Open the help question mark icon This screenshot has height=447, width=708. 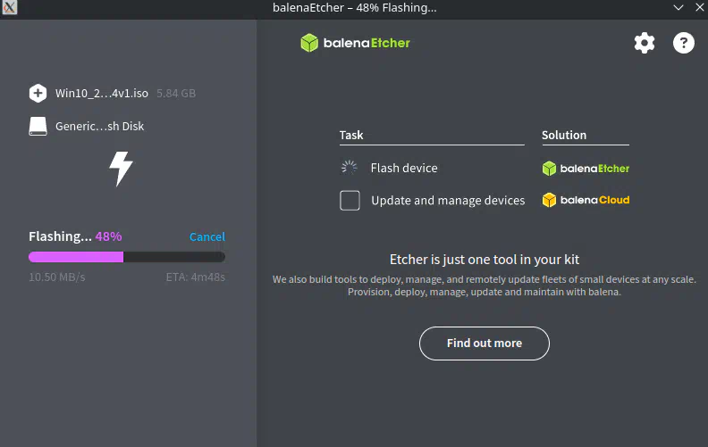684,43
